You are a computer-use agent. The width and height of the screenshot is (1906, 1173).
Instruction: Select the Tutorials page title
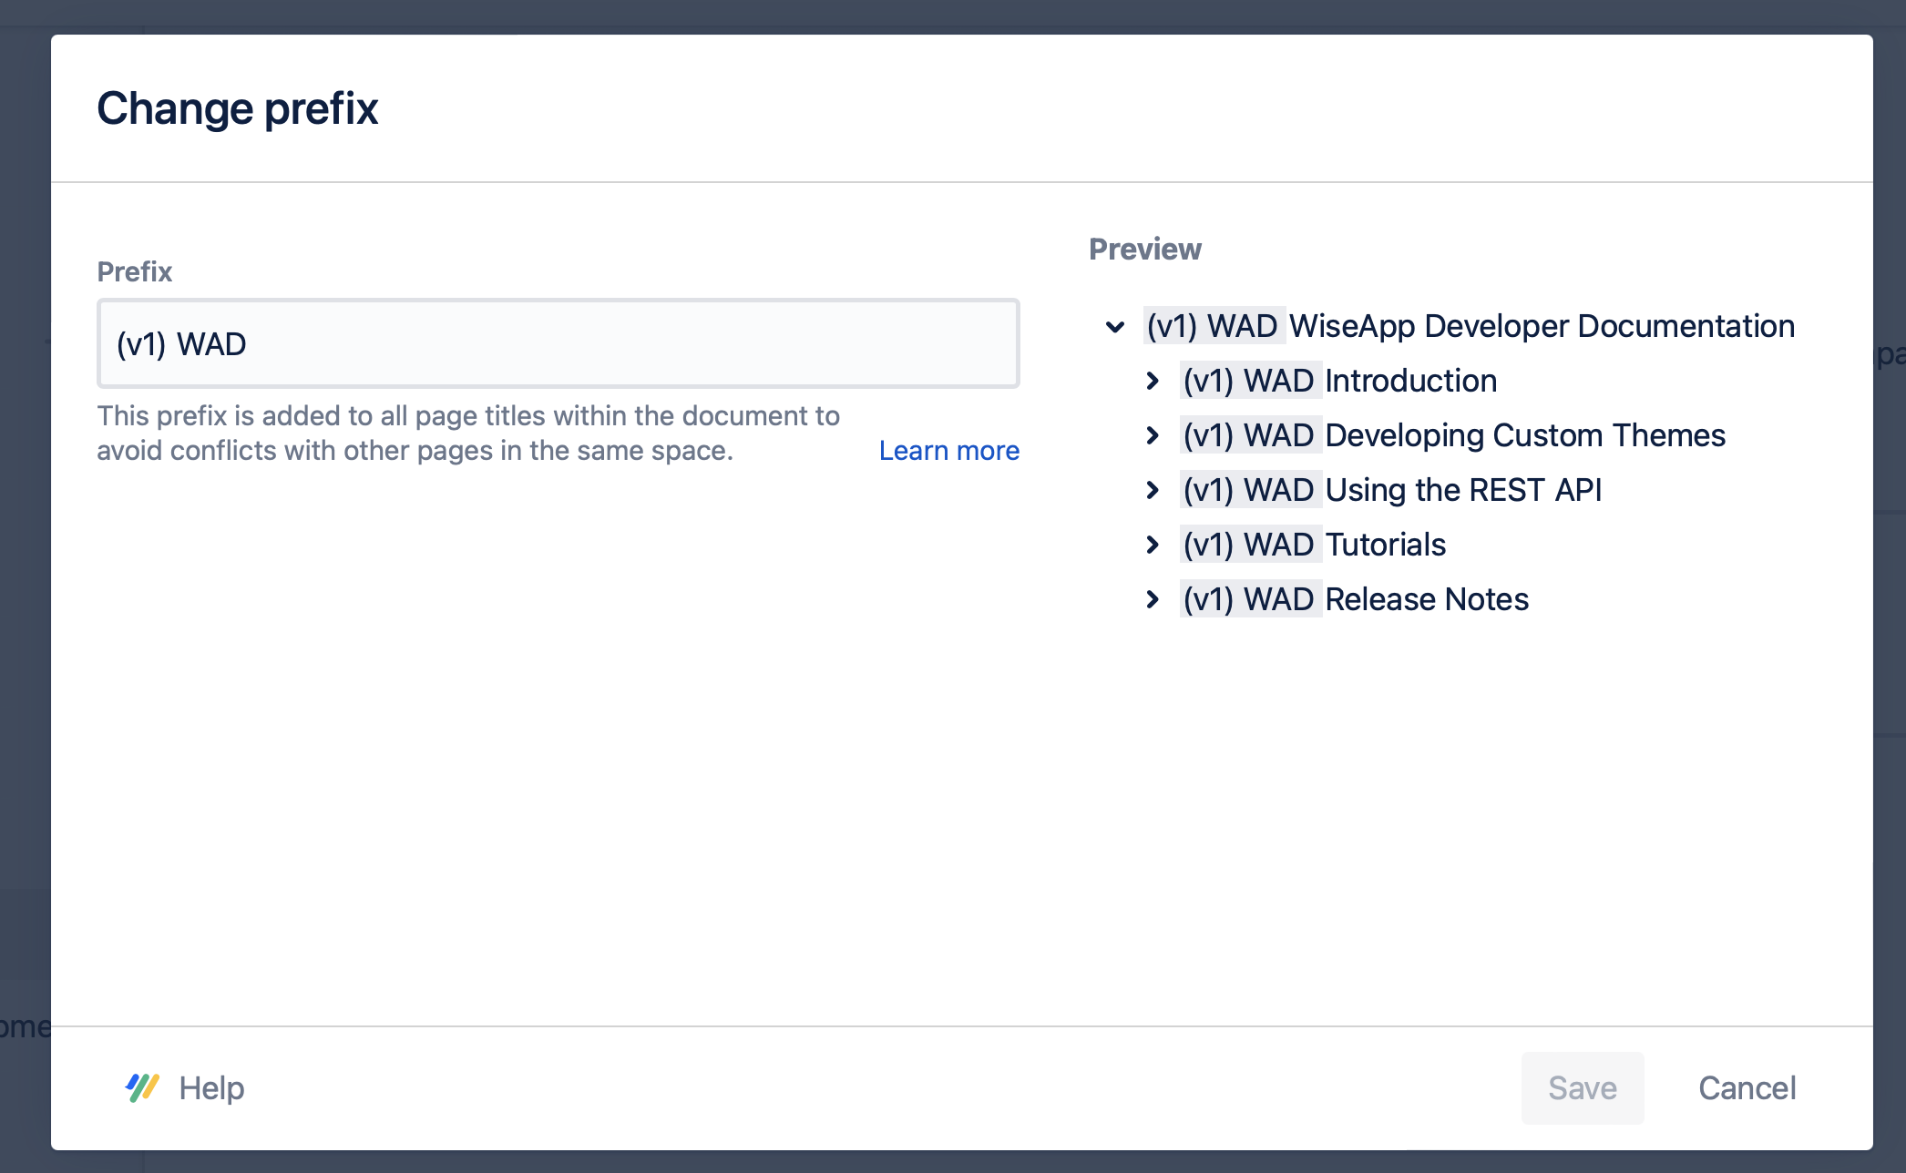(x=1385, y=546)
